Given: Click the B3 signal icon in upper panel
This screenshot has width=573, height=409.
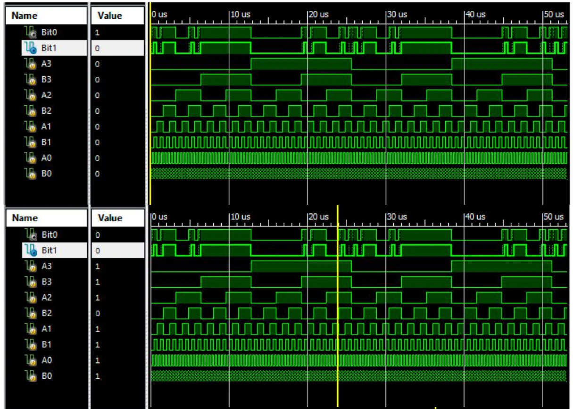Looking at the screenshot, I should click(x=30, y=80).
